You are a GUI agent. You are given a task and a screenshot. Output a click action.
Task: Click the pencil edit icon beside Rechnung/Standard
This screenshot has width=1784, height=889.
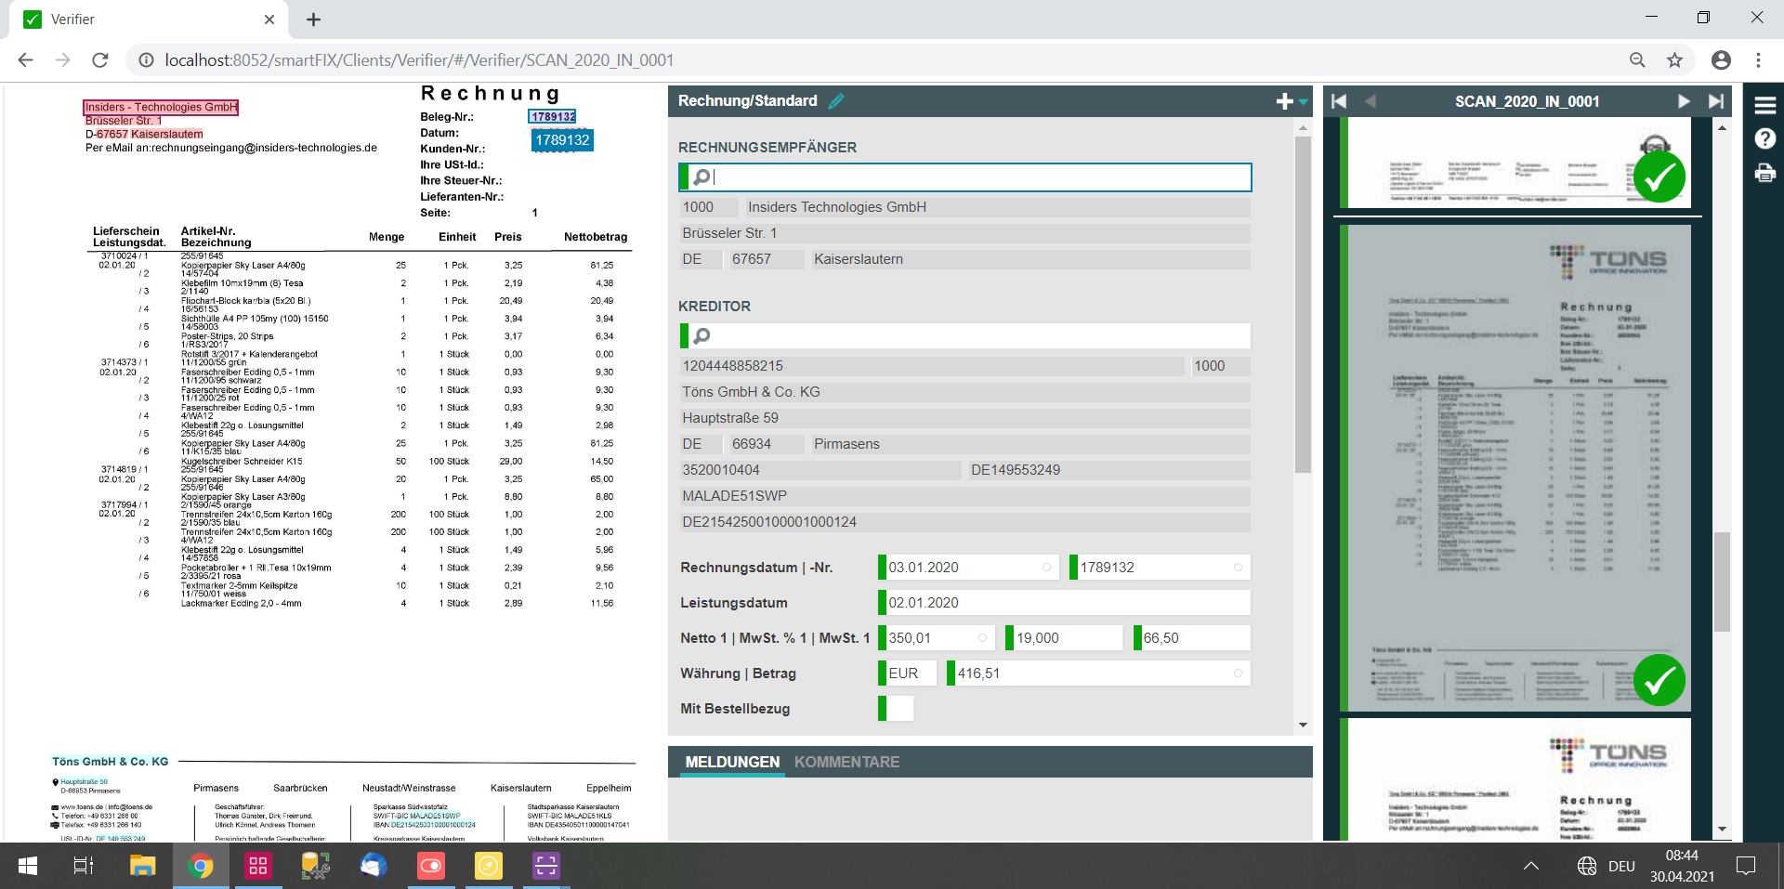[x=836, y=101]
